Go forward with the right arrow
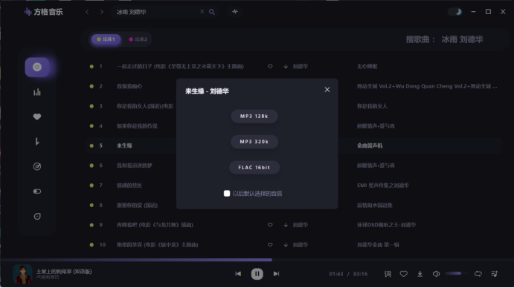514x288 pixels. (102, 12)
